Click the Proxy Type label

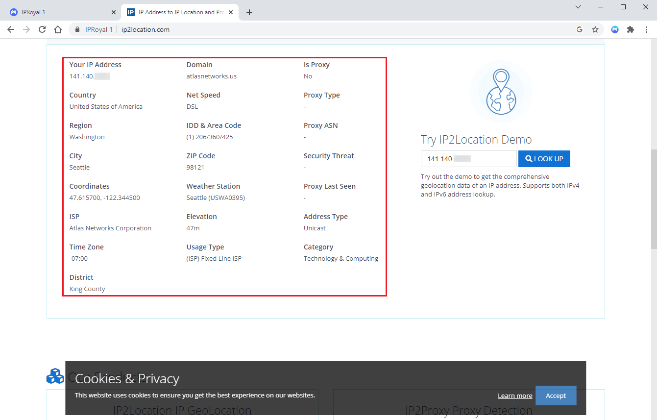click(x=322, y=95)
